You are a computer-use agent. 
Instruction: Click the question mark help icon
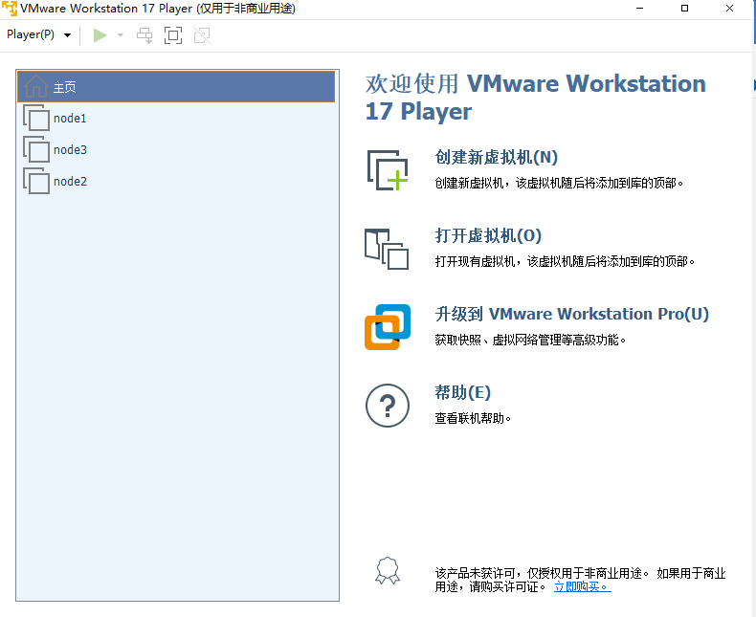[388, 406]
